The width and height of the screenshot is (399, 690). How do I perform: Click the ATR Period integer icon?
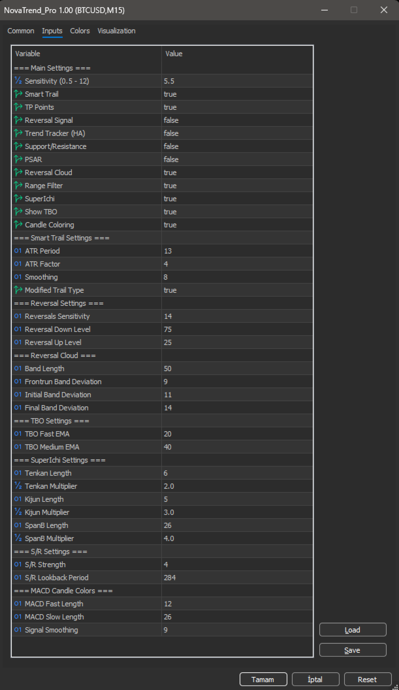coord(18,251)
